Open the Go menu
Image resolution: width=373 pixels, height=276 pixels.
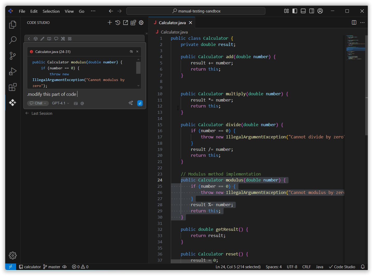[x=82, y=11]
